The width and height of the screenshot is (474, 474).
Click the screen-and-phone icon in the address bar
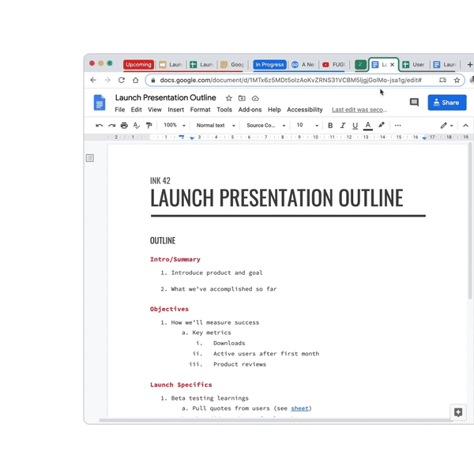pos(442,80)
